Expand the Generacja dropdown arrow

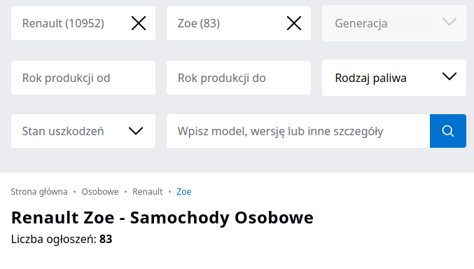click(x=449, y=22)
